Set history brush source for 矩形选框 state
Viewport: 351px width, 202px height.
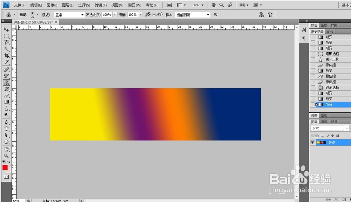tap(313, 54)
